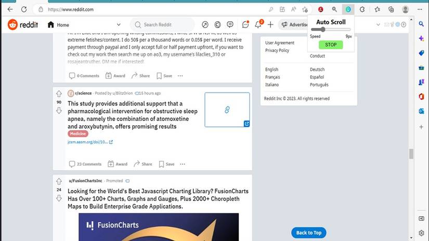The height and width of the screenshot is (241, 429).
Task: Click the Auto Scroll extension icon
Action: coord(348,9)
